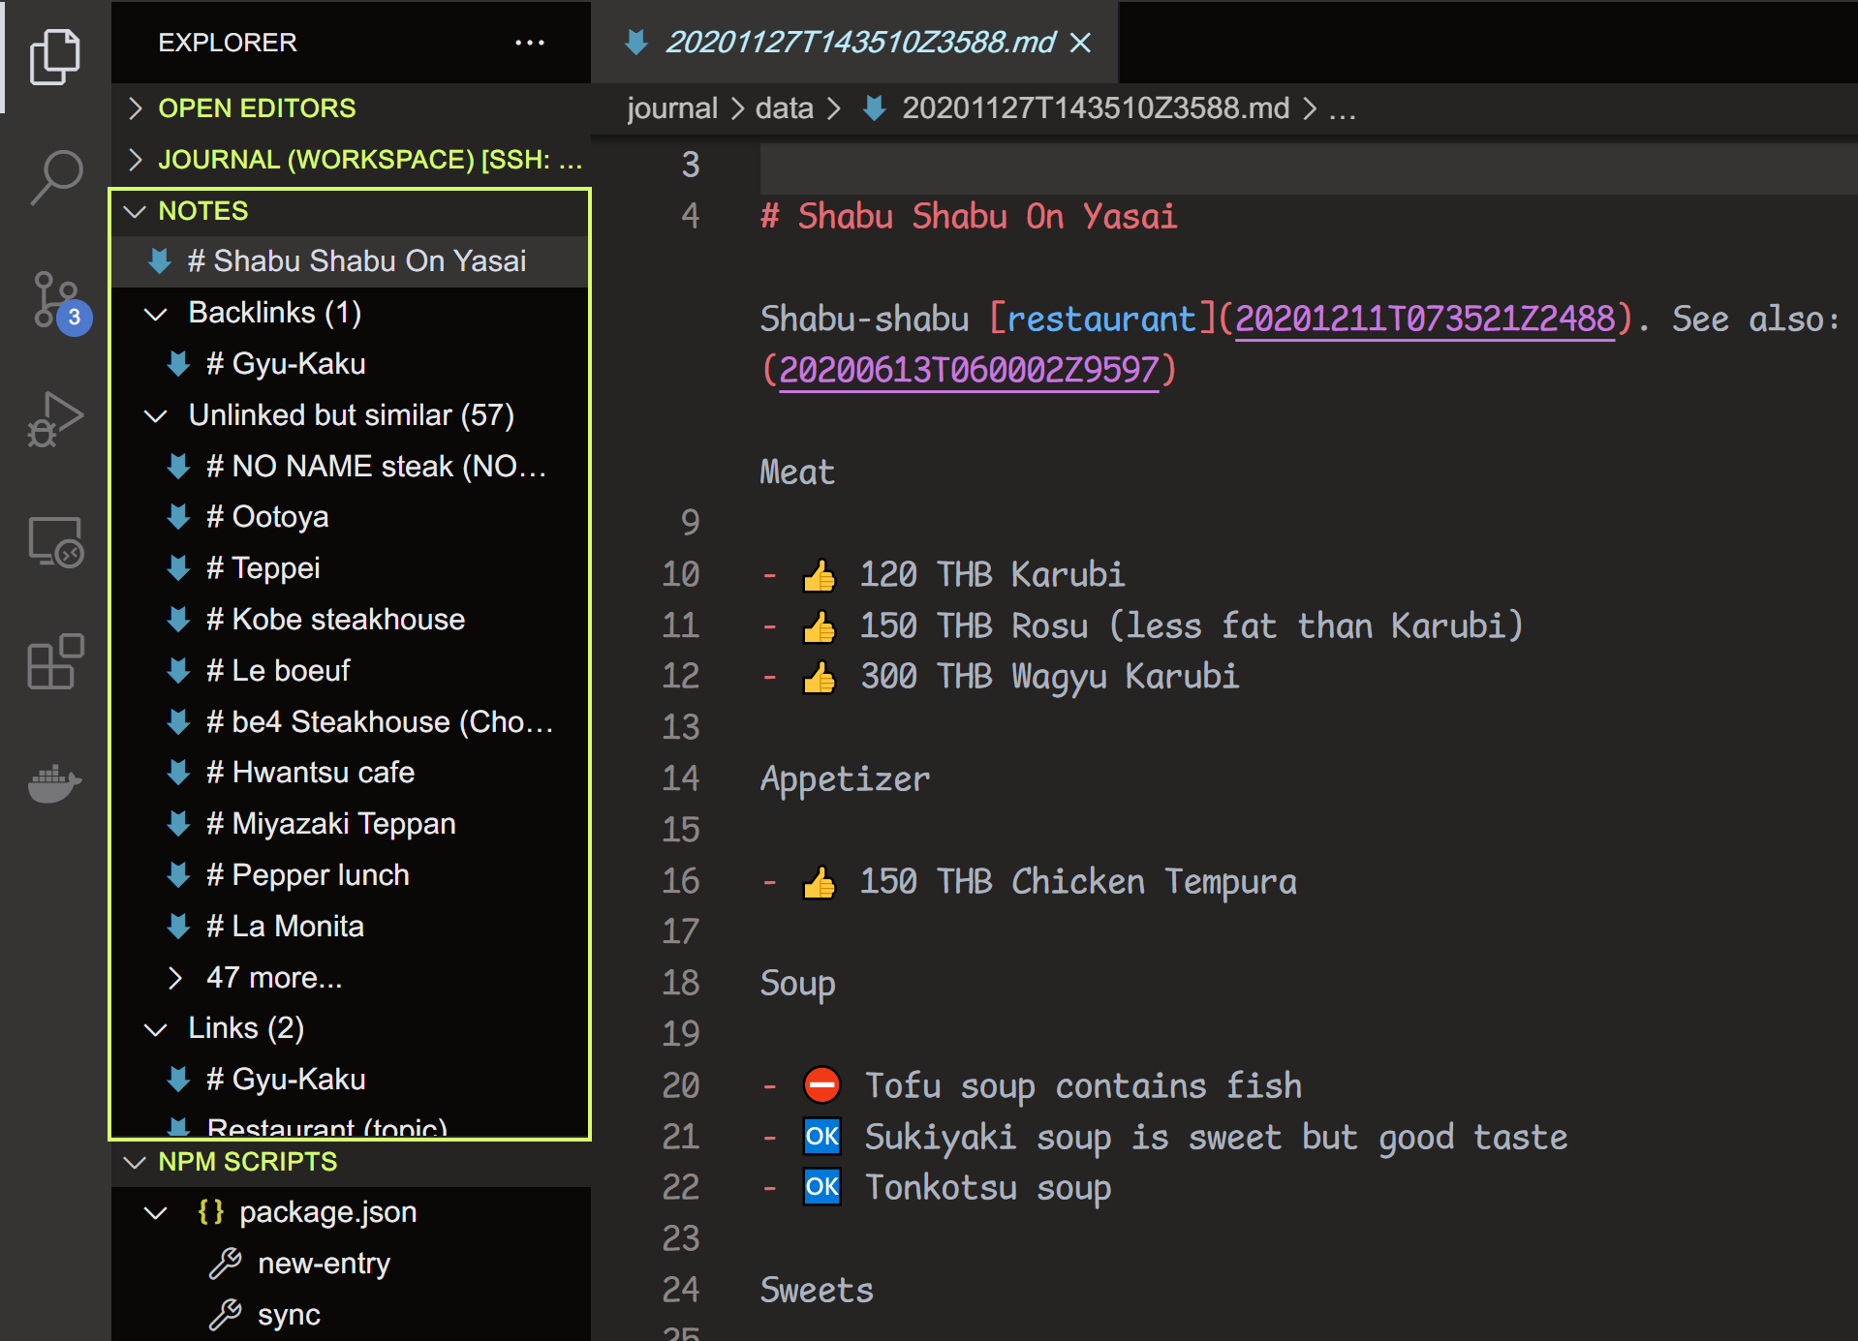Select # Shabu Shabu On Yasai note
Viewport: 1858px width, 1341px height.
click(350, 261)
